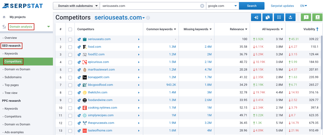Open the Subdomains sidebar item
Image resolution: width=323 pixels, height=135 pixels.
(x=13, y=77)
